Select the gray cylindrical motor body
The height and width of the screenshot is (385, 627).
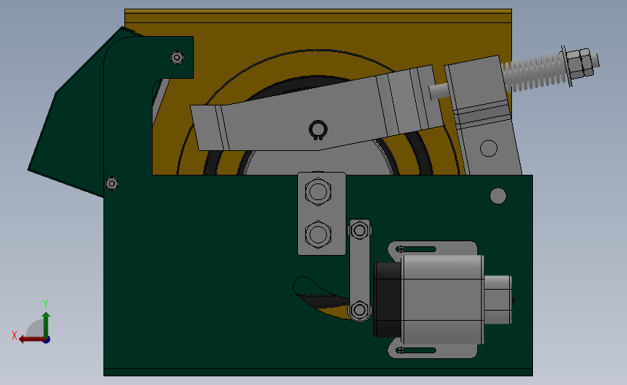pos(443,300)
